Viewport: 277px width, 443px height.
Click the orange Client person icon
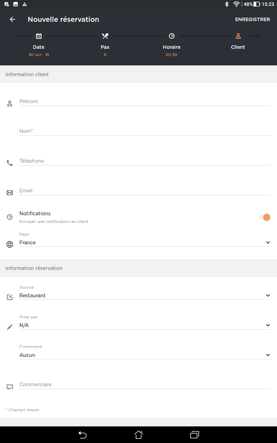(238, 36)
